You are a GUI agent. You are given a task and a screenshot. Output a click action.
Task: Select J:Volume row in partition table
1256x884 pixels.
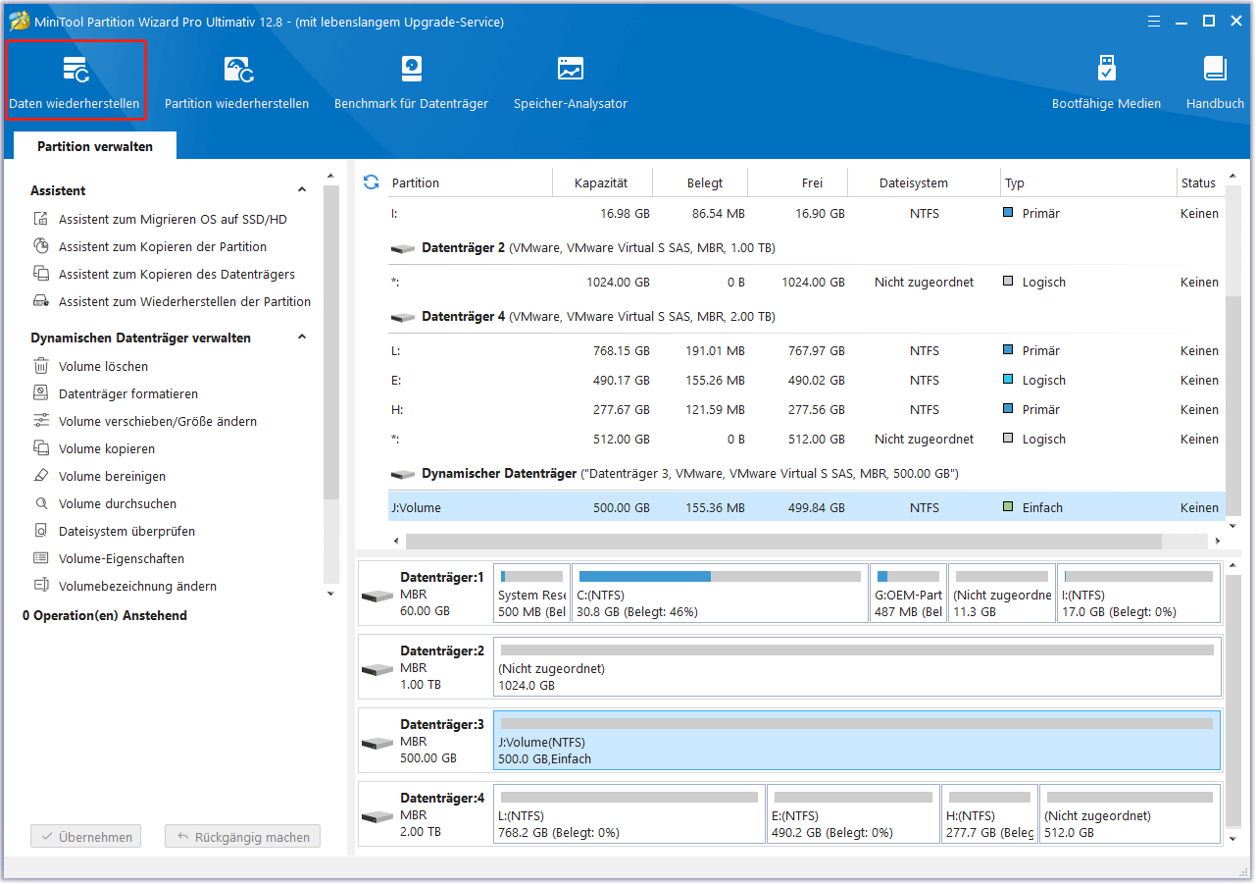pos(806,508)
